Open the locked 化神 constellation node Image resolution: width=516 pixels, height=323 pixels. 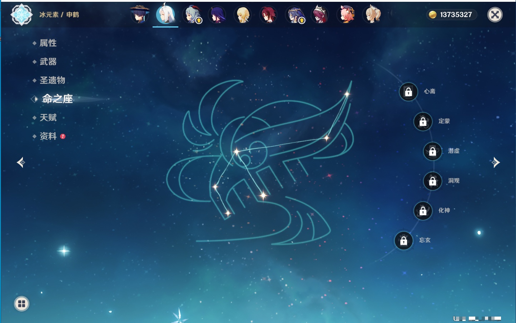tap(423, 211)
